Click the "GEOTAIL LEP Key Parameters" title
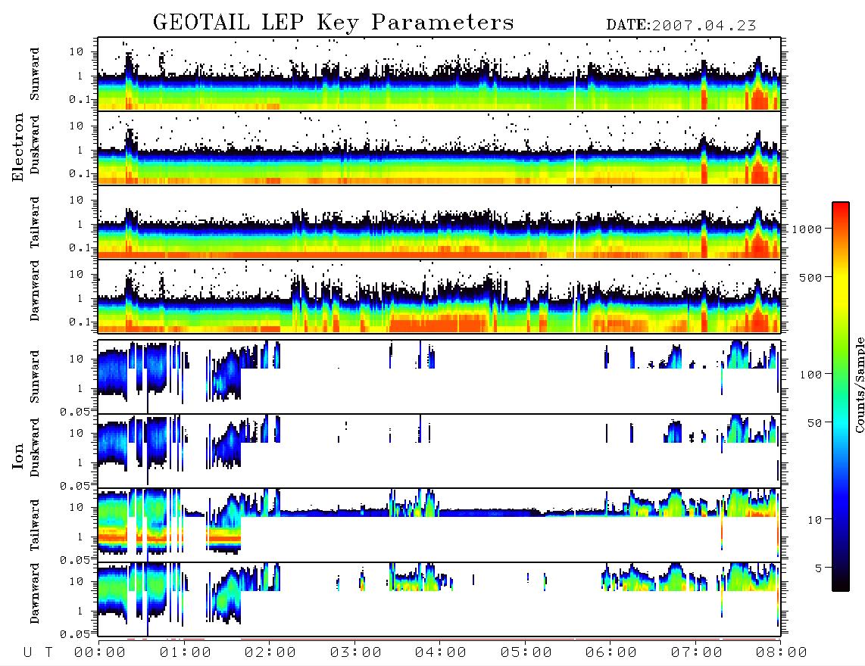This screenshot has height=666, width=865. pos(333,23)
